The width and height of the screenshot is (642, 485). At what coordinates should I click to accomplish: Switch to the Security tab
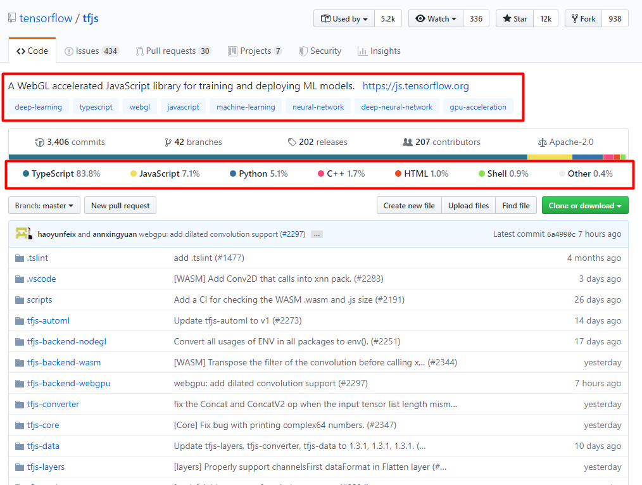(x=320, y=51)
